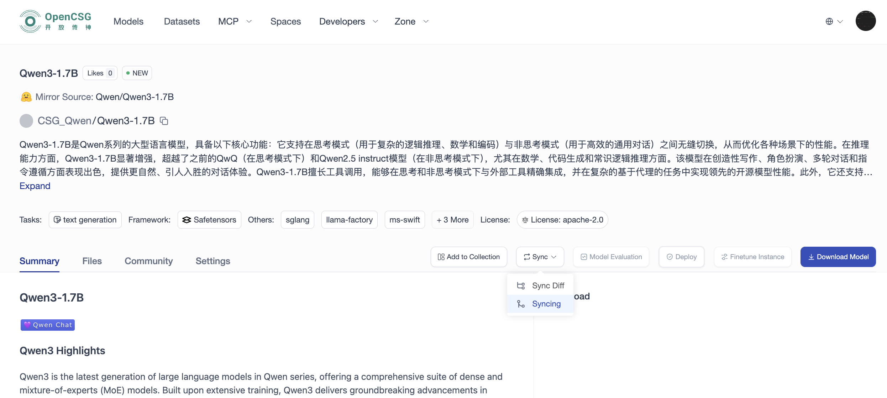This screenshot has width=887, height=398.
Task: Click the text generation task tag
Action: 85,220
